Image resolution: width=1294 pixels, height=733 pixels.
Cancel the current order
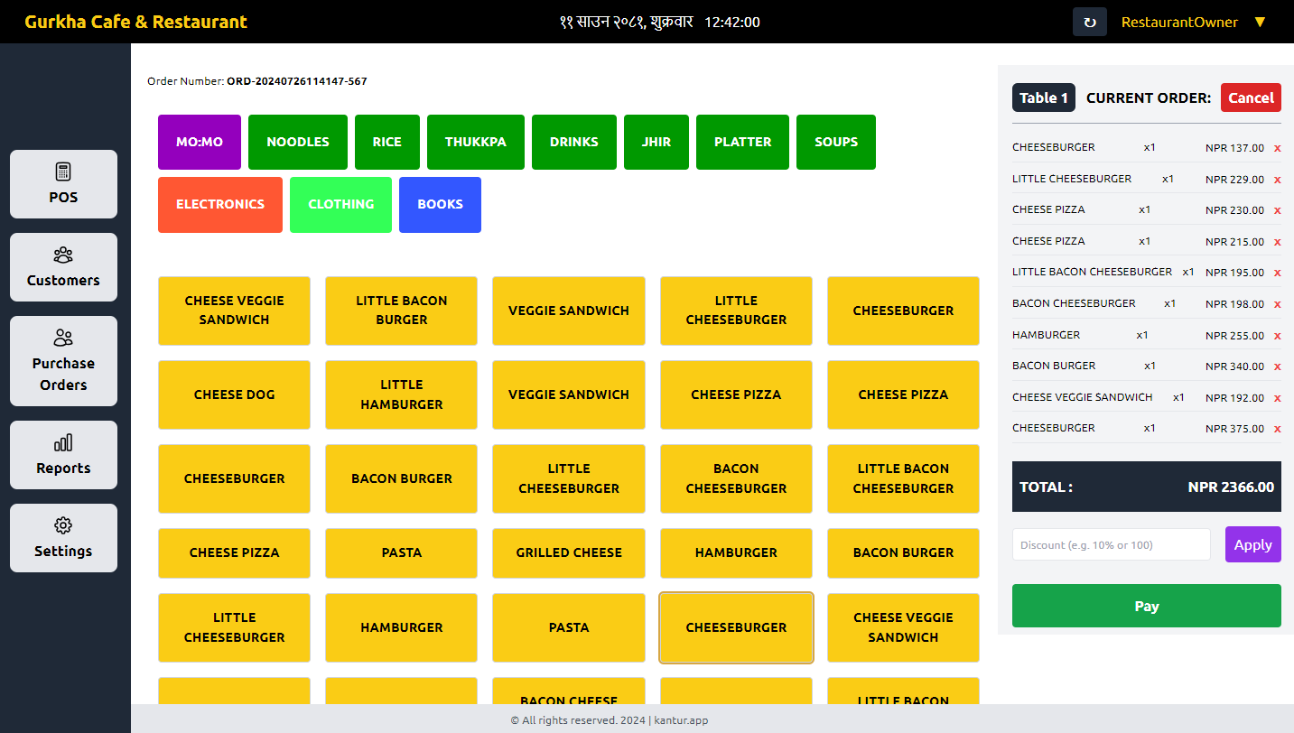[x=1251, y=97]
